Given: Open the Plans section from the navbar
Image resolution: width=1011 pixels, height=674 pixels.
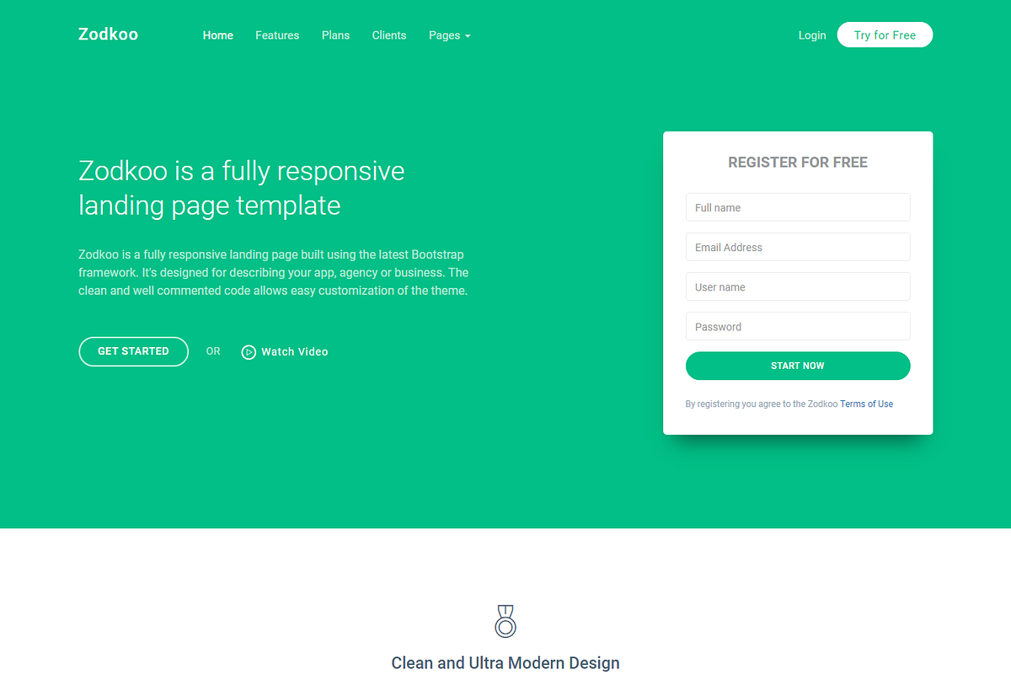Looking at the screenshot, I should pos(335,35).
